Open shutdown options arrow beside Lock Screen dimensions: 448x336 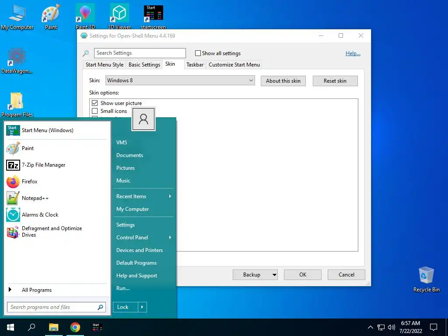tap(142, 307)
